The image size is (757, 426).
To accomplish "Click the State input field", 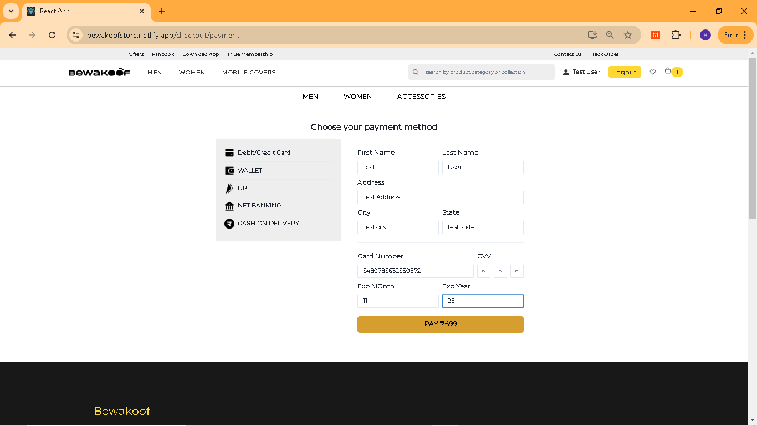I will point(483,227).
